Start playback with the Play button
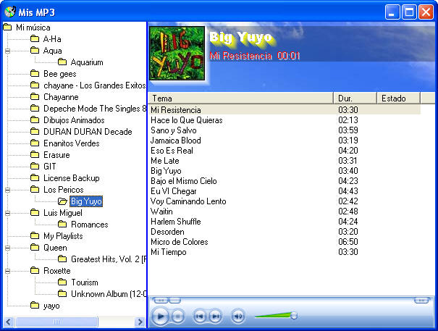Screen dimensions: 438x331 tap(160, 317)
